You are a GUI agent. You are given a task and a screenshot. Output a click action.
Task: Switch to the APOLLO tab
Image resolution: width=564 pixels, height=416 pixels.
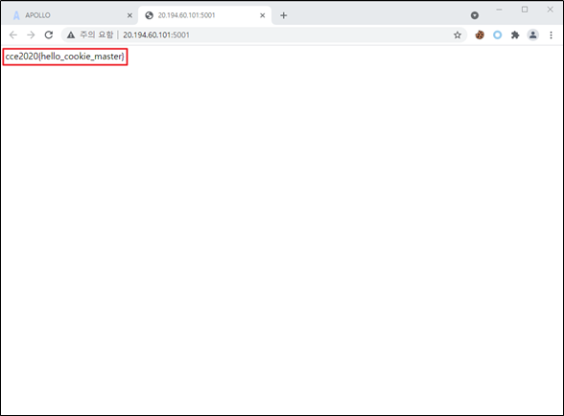tap(71, 15)
